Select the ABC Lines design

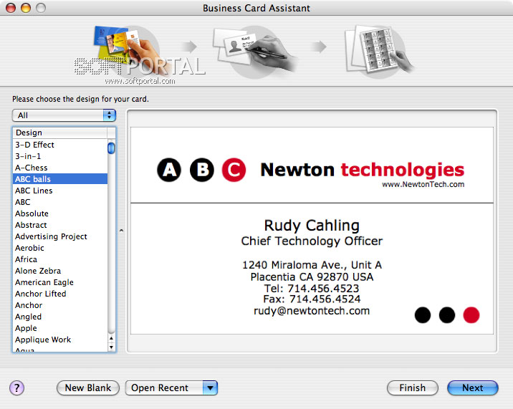[60, 191]
